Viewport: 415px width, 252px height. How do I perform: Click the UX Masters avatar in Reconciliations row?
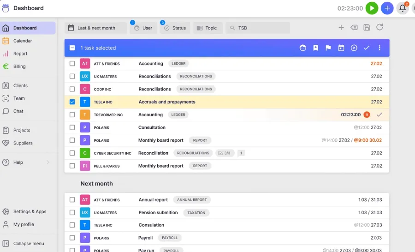85,76
